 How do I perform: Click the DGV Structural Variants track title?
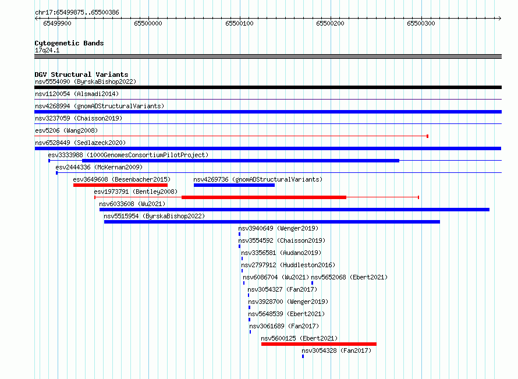tap(81, 75)
